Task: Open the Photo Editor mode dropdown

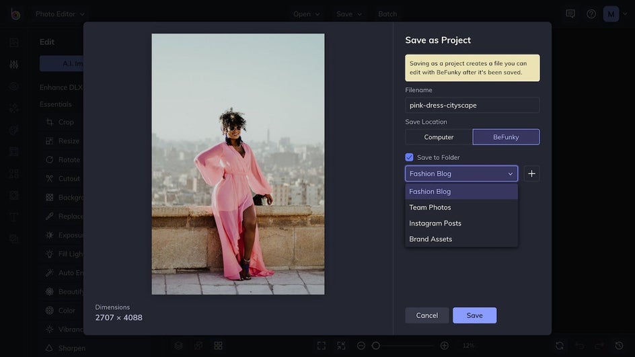Action: (x=60, y=13)
